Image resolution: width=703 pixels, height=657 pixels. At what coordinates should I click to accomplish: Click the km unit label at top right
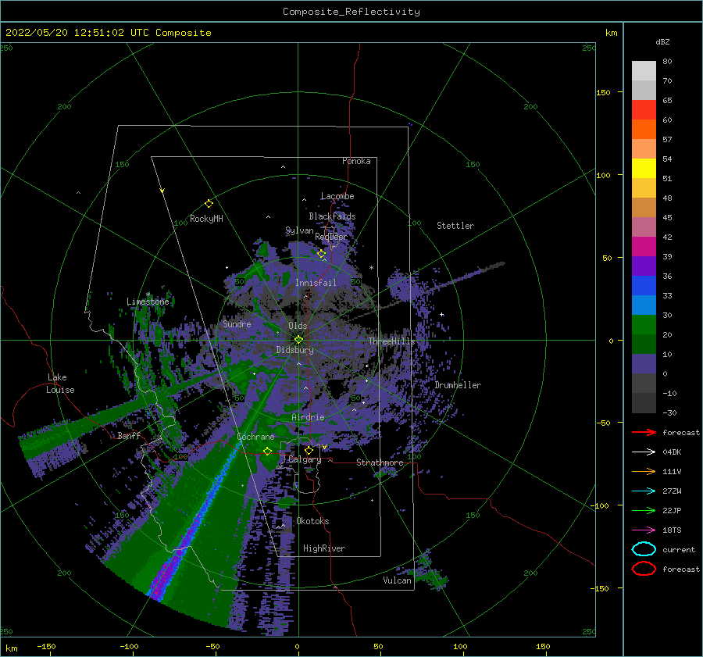click(612, 33)
